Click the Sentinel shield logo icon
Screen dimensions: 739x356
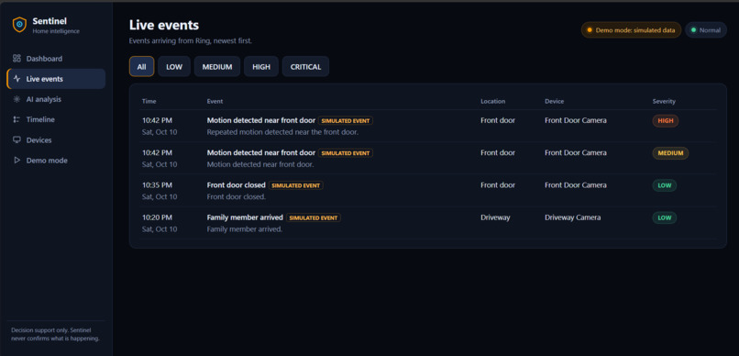tap(19, 25)
